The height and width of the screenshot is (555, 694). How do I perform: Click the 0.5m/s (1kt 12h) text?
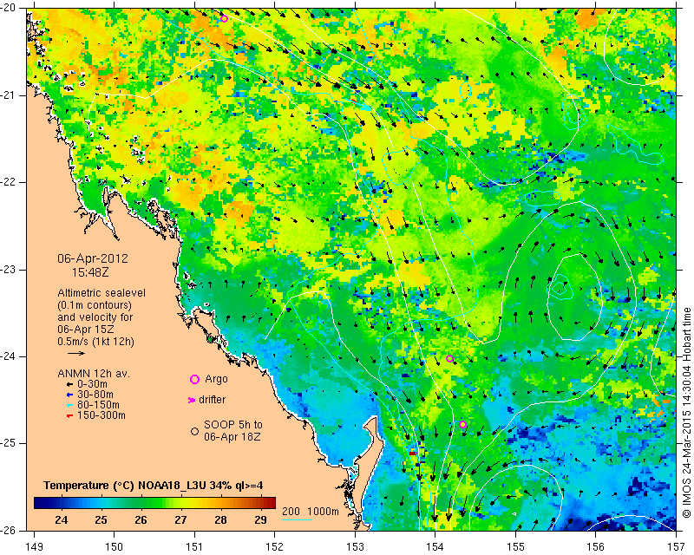[x=95, y=342]
